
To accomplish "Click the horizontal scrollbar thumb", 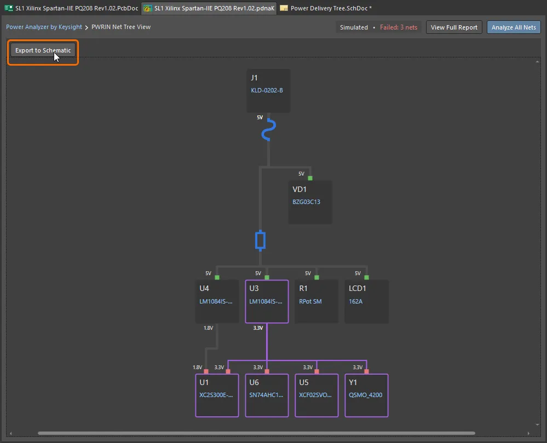I will (x=256, y=433).
